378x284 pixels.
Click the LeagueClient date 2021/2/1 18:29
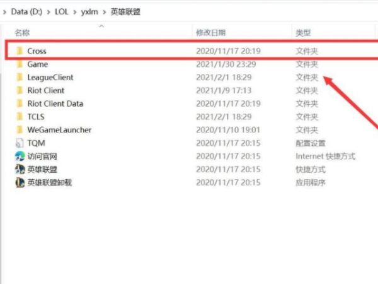coord(224,77)
